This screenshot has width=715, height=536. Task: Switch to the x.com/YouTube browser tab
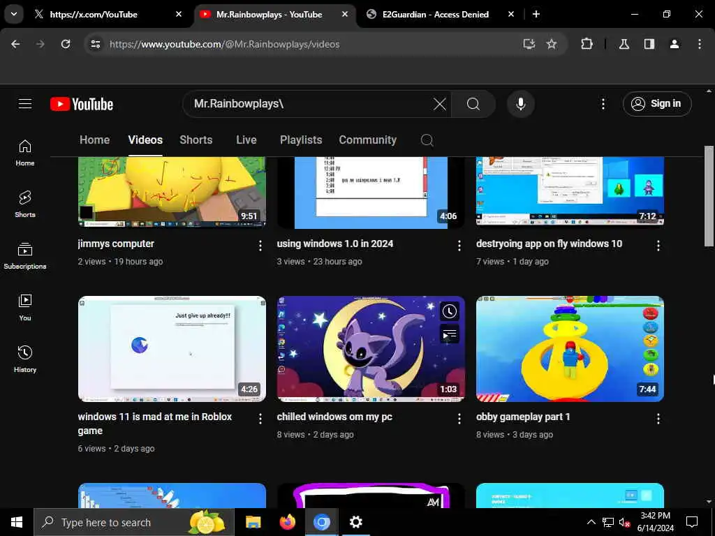coord(108,14)
